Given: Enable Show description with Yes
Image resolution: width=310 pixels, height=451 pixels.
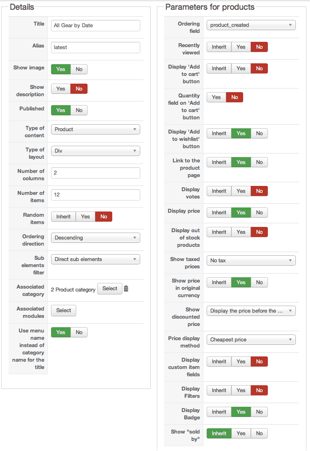Looking at the screenshot, I should coord(60,88).
